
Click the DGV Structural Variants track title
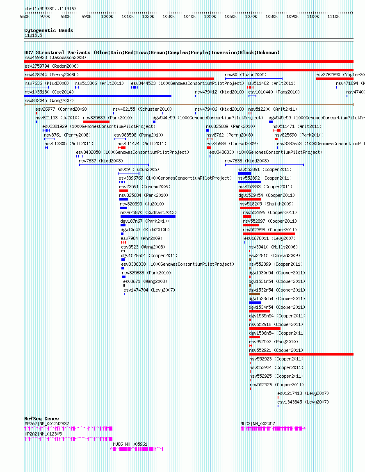(152, 52)
